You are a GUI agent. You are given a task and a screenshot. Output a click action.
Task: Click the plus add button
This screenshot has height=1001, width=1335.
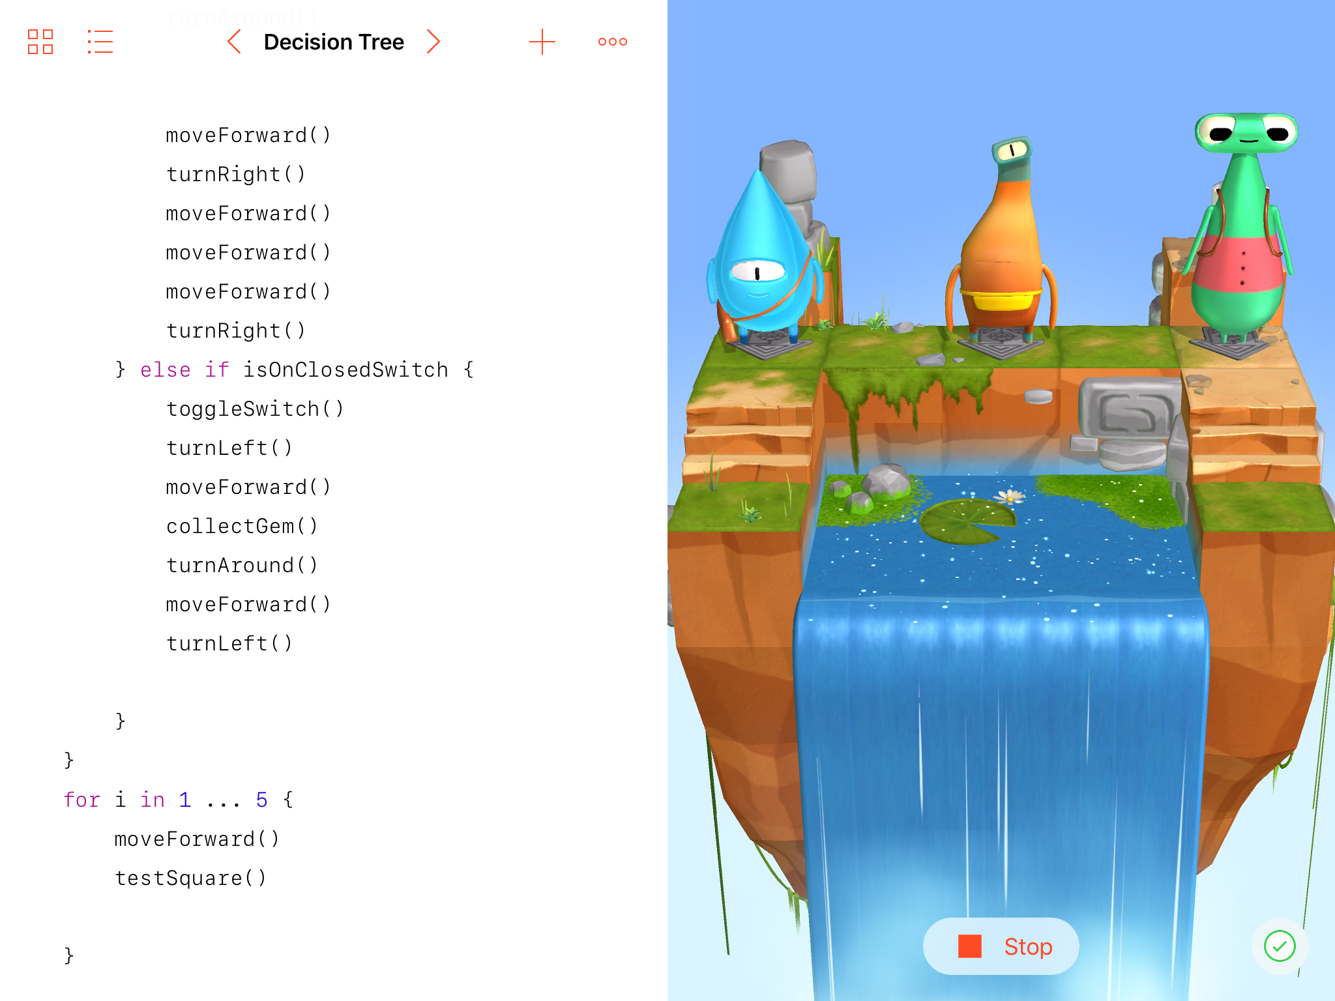click(x=541, y=42)
